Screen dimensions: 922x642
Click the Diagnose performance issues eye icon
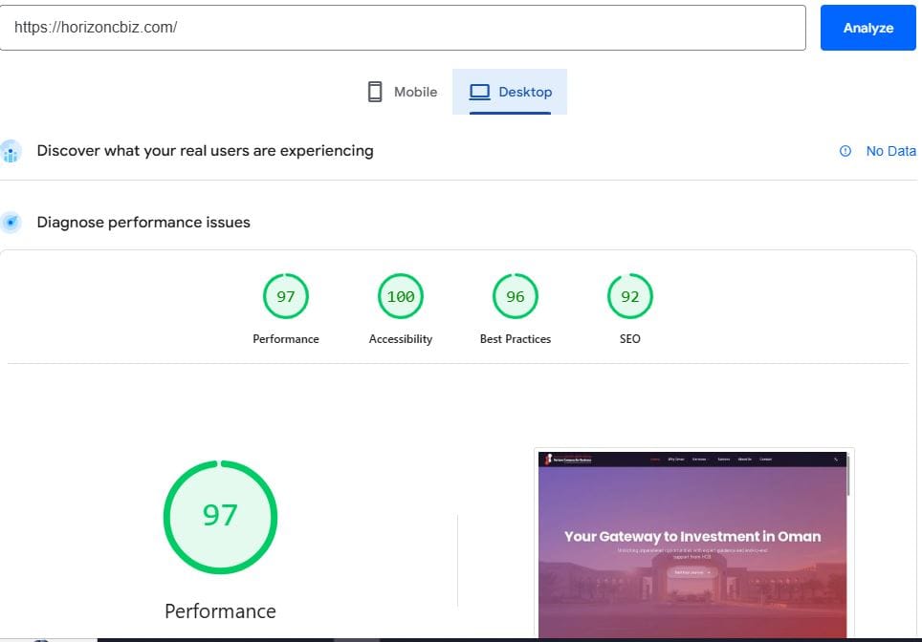click(11, 223)
